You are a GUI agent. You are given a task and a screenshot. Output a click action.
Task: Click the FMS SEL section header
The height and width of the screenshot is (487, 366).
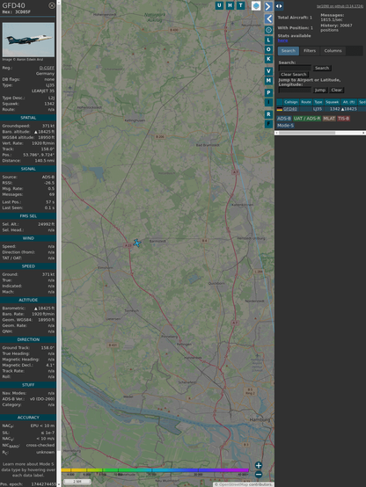(x=28, y=216)
